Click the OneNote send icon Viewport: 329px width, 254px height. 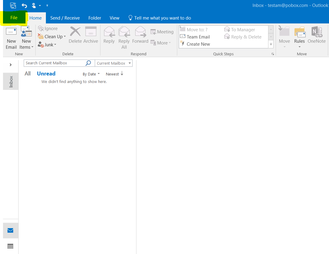[x=317, y=32]
